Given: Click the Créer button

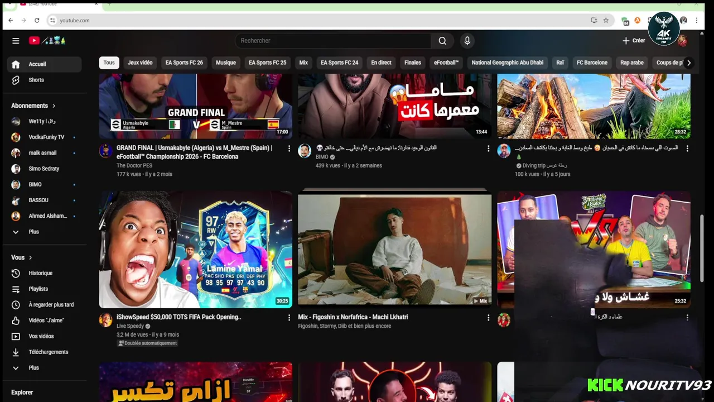Looking at the screenshot, I should pos(634,41).
